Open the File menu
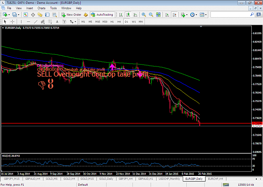Image resolution: width=263 pixels, height=187 pixels. tap(9, 8)
